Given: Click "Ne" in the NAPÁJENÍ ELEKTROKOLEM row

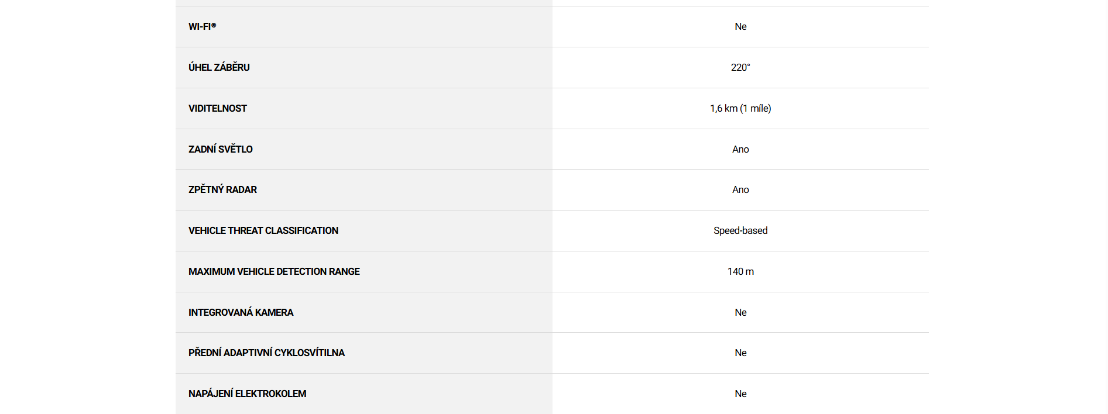Looking at the screenshot, I should (x=740, y=394).
